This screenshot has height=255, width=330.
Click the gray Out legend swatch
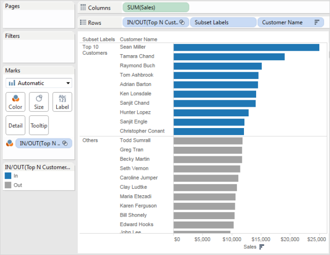tap(8, 185)
